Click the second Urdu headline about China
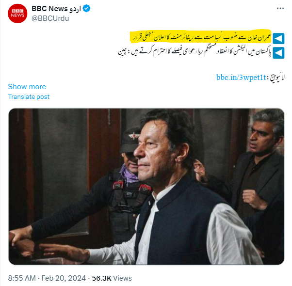 coord(195,51)
